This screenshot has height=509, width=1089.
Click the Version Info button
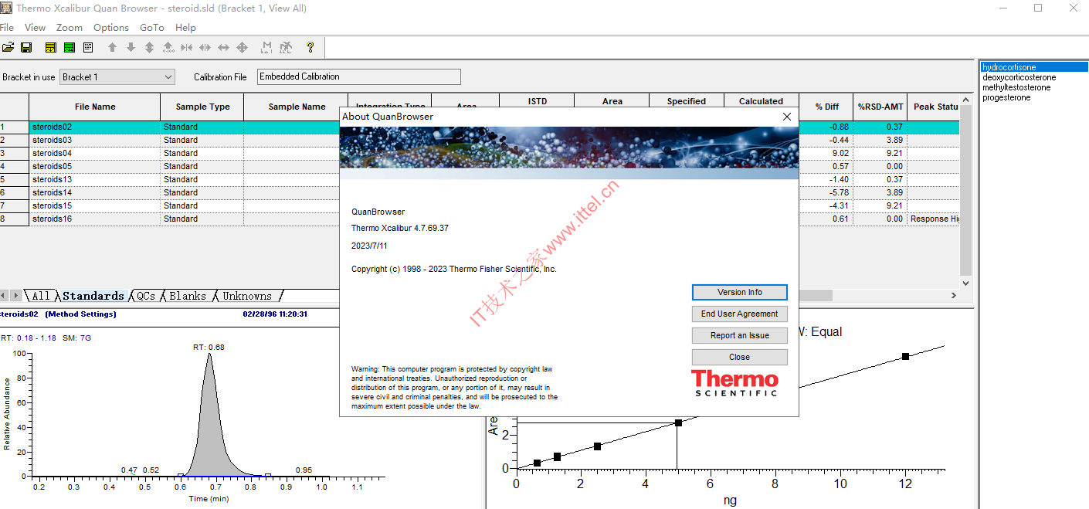coord(740,292)
